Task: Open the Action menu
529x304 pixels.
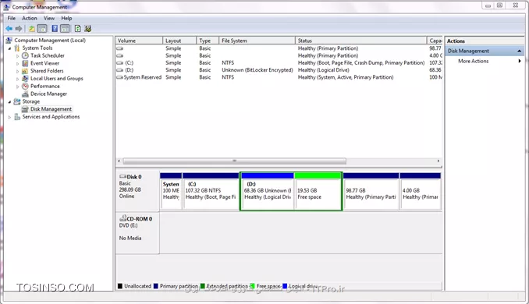Action: pos(30,18)
